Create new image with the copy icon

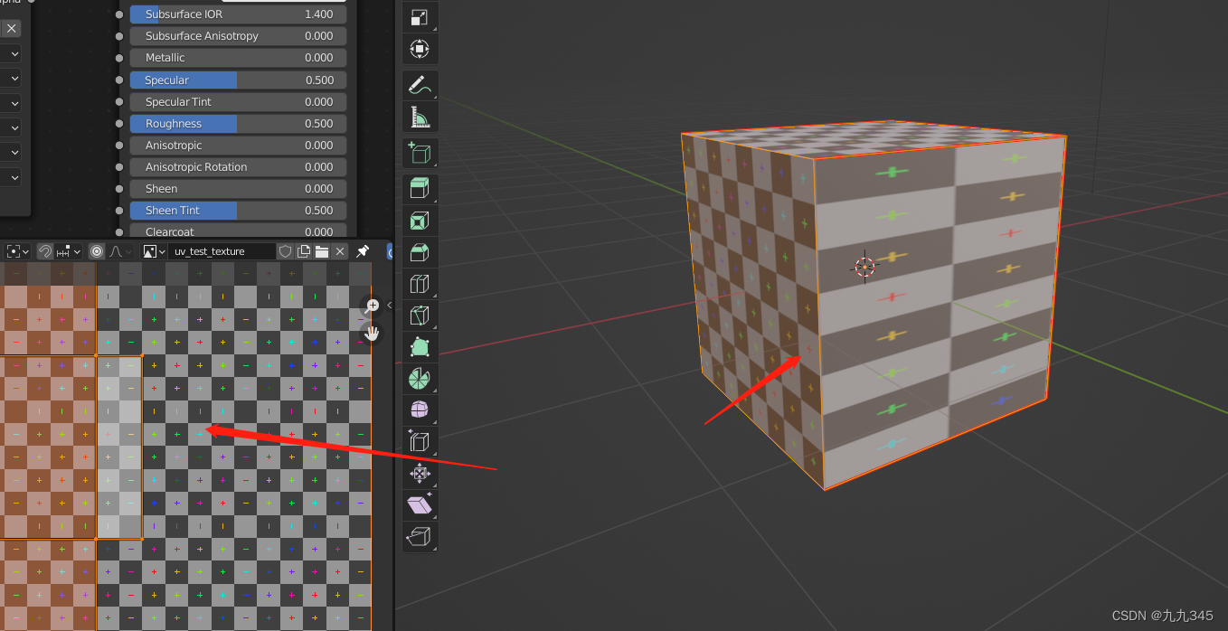pyautogui.click(x=304, y=251)
